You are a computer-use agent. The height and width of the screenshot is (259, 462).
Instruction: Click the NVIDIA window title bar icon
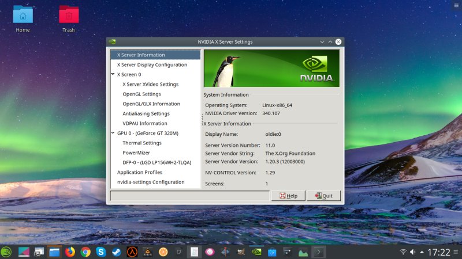coord(112,41)
